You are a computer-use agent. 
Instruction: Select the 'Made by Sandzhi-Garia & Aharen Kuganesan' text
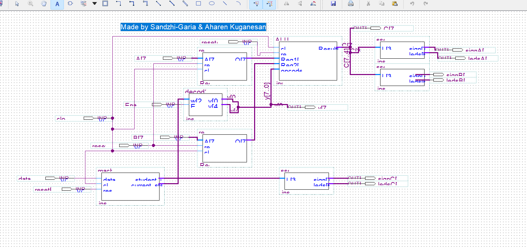(193, 27)
